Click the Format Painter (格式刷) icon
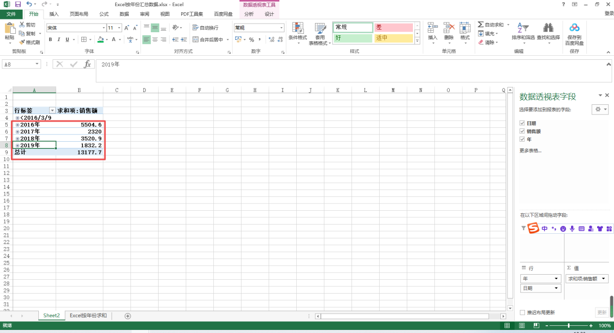The height and width of the screenshot is (333, 614). pos(22,42)
